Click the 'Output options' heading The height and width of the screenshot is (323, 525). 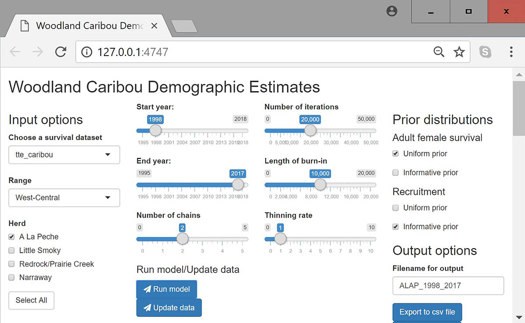coord(435,251)
